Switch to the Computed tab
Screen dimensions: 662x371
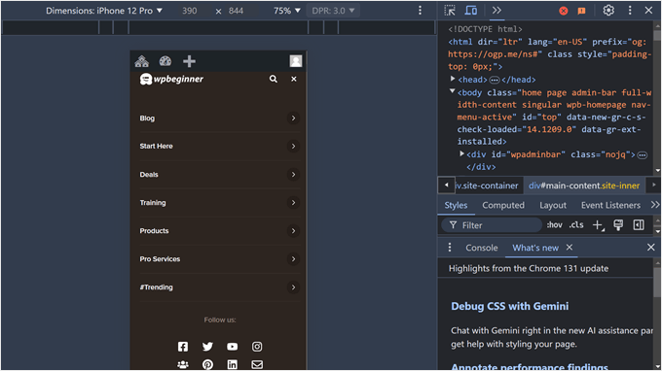[x=503, y=205]
